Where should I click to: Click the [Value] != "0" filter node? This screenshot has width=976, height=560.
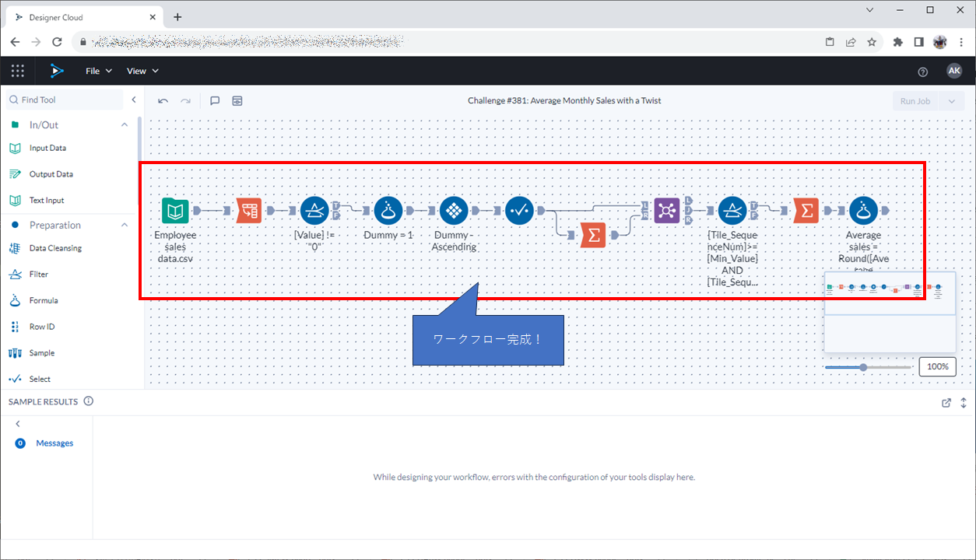pyautogui.click(x=314, y=211)
